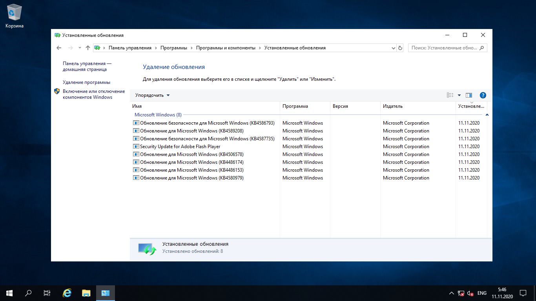Sort by the Издатель column header

[418, 106]
